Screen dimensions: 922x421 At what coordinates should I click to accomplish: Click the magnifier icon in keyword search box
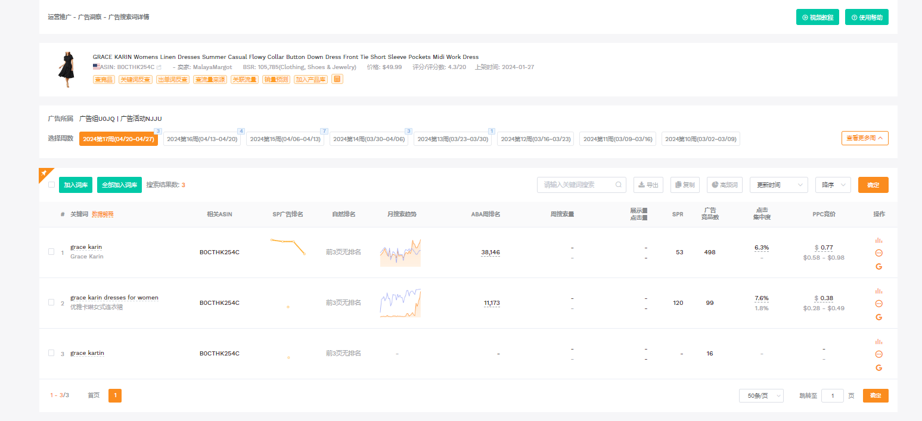tap(619, 185)
